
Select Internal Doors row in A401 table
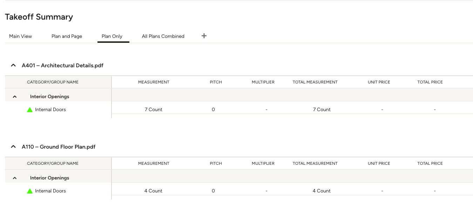pyautogui.click(x=239, y=110)
